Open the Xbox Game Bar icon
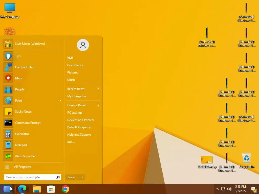Screen dimensions: 259x194 coord(8,156)
